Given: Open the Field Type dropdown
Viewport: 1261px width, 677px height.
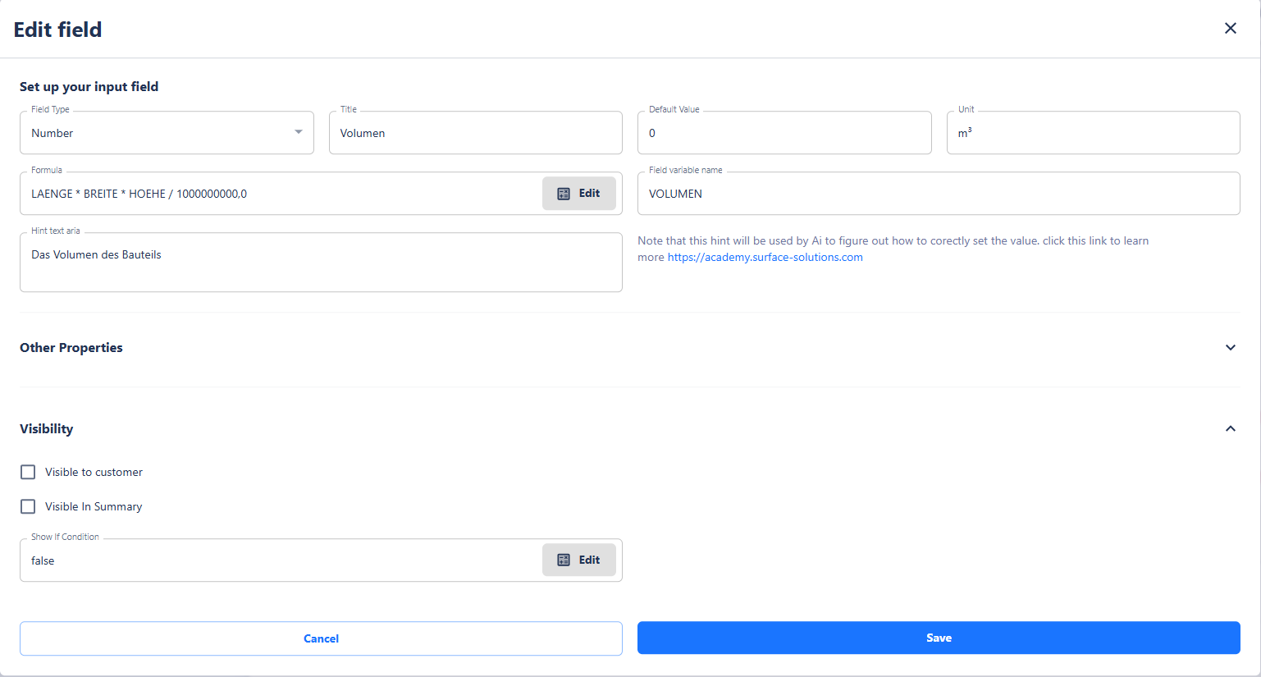Looking at the screenshot, I should click(167, 133).
